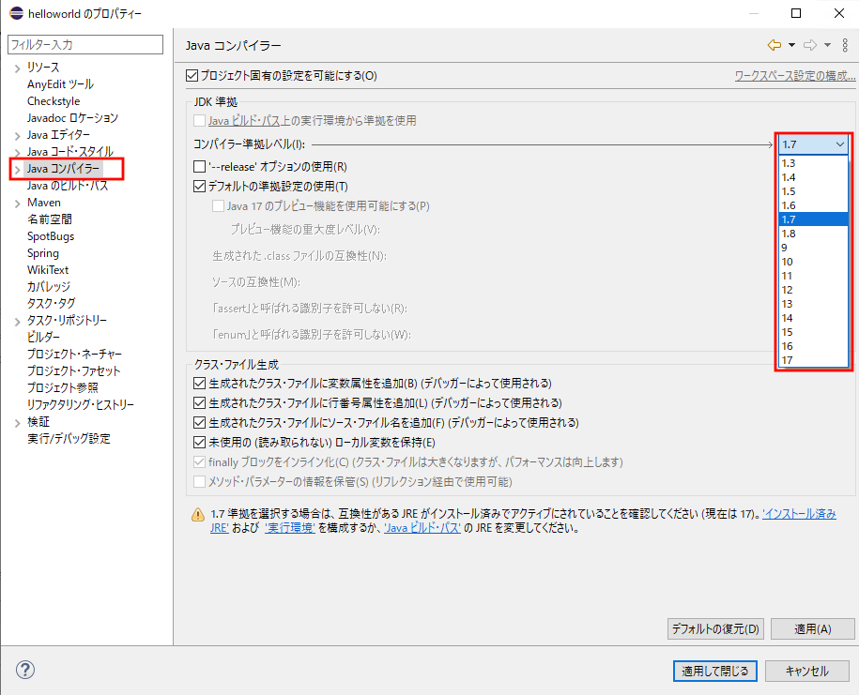Viewport: 859px width, 695px height.
Task: Click the help question-mark icon
Action: coord(24,670)
